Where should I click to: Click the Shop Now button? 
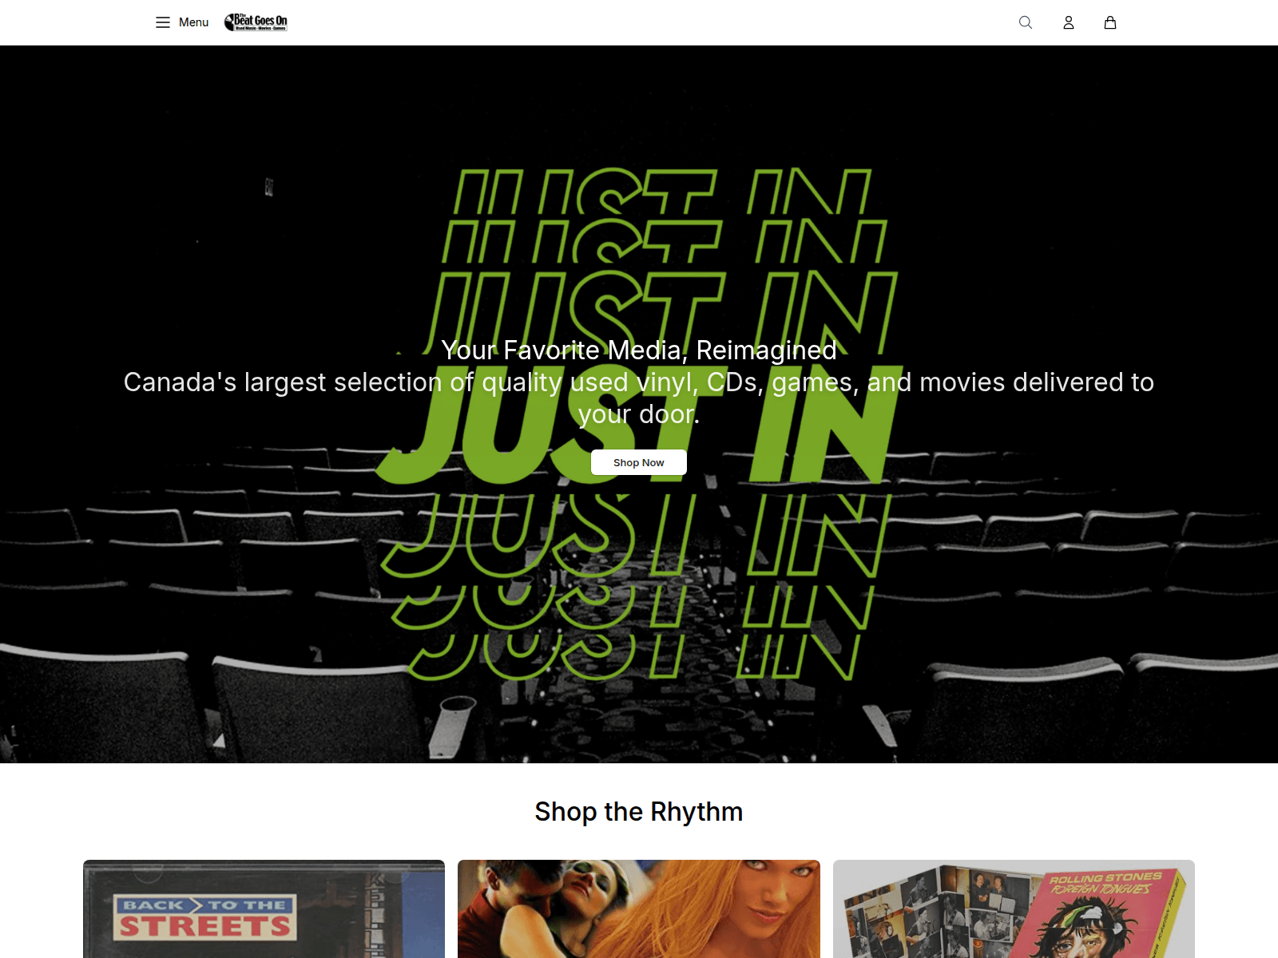point(639,462)
